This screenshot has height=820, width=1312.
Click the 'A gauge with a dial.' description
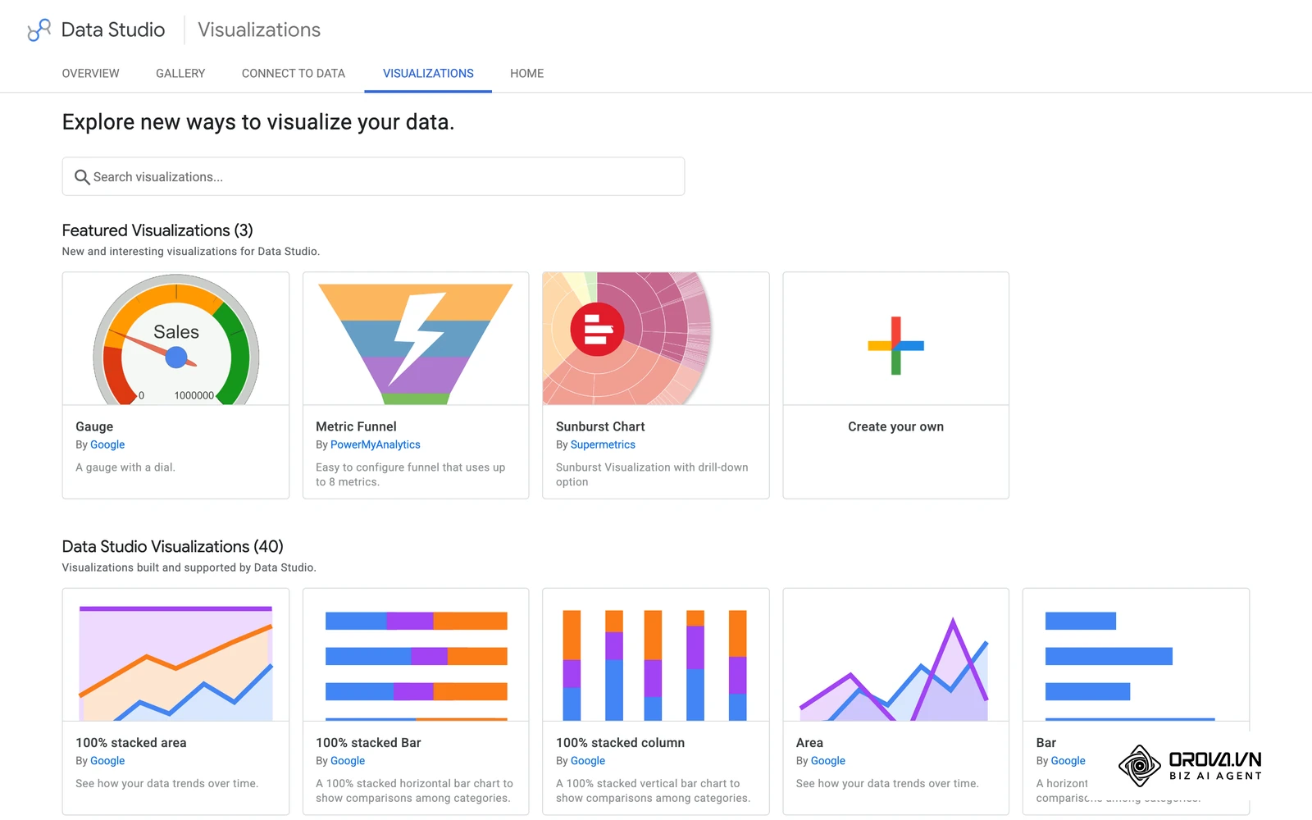pos(125,467)
